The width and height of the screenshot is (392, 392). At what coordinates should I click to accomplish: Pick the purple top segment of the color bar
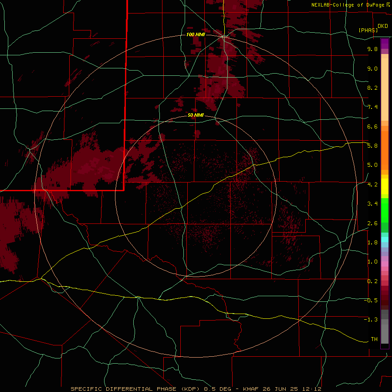pos(385,44)
